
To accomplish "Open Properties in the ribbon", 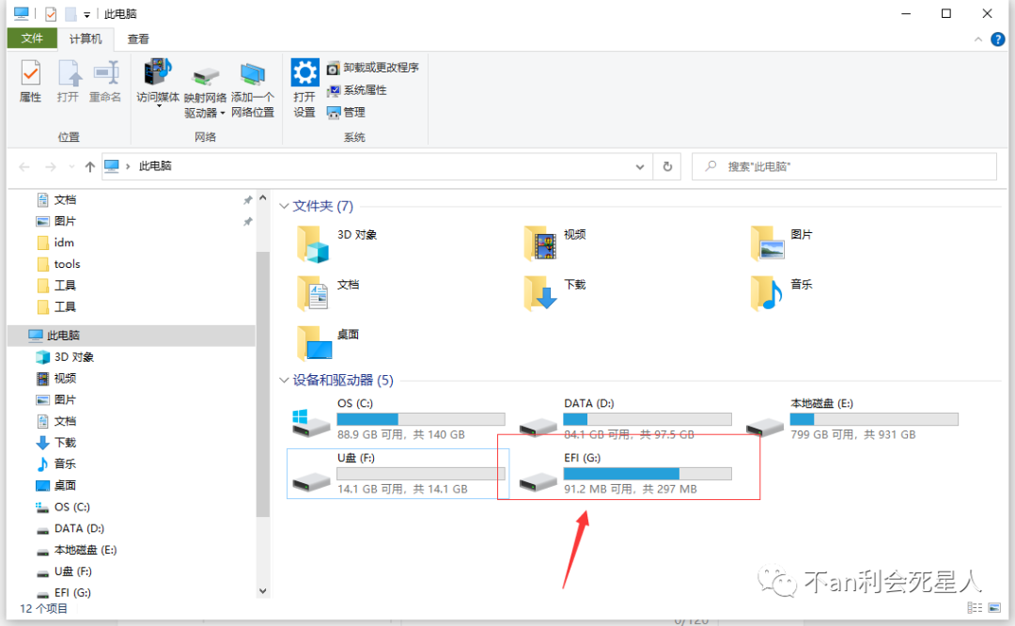I will point(30,81).
